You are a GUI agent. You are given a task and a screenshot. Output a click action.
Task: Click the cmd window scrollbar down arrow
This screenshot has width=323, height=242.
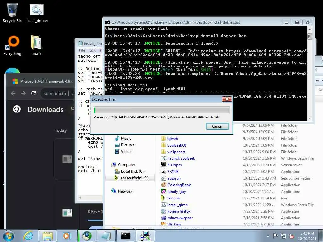click(x=309, y=118)
